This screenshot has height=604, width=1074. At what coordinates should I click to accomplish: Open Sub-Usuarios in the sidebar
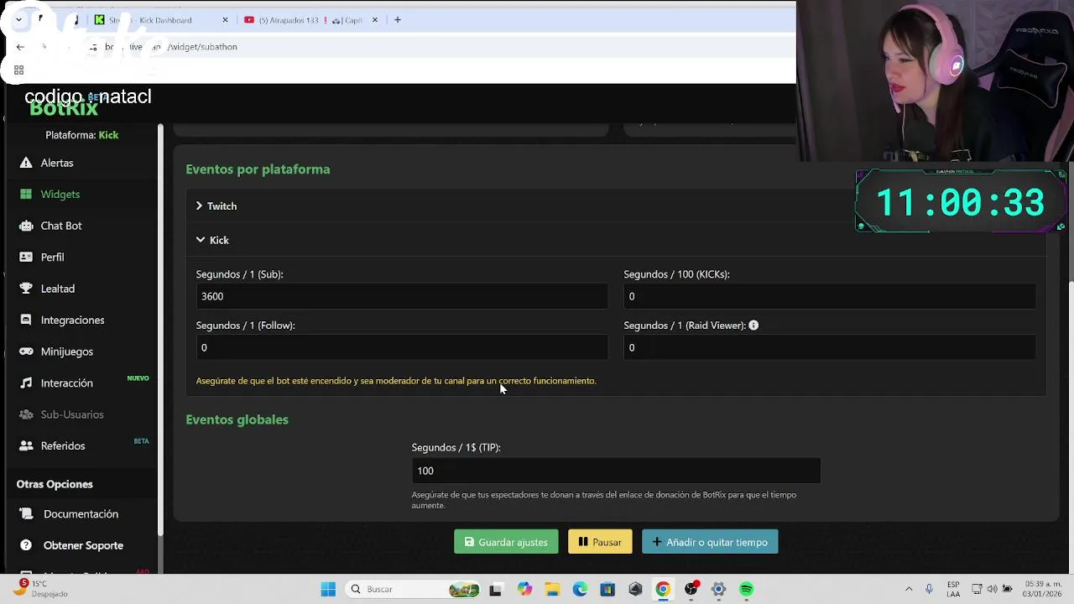pos(72,415)
